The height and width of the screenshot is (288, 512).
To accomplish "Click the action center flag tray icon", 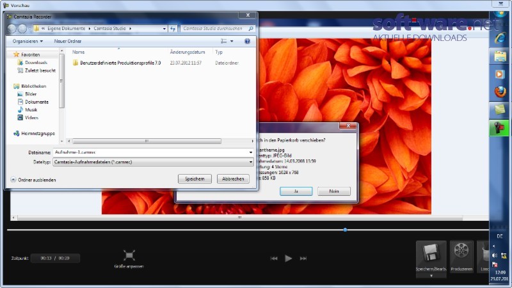I will point(495,264).
